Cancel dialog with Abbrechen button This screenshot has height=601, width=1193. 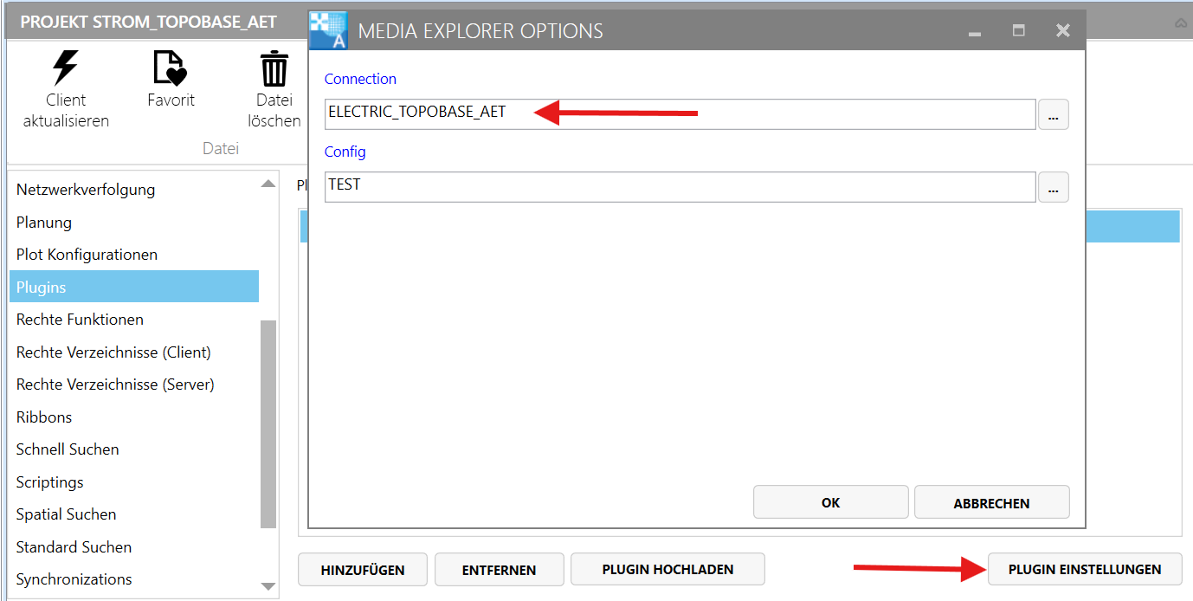pyautogui.click(x=991, y=502)
